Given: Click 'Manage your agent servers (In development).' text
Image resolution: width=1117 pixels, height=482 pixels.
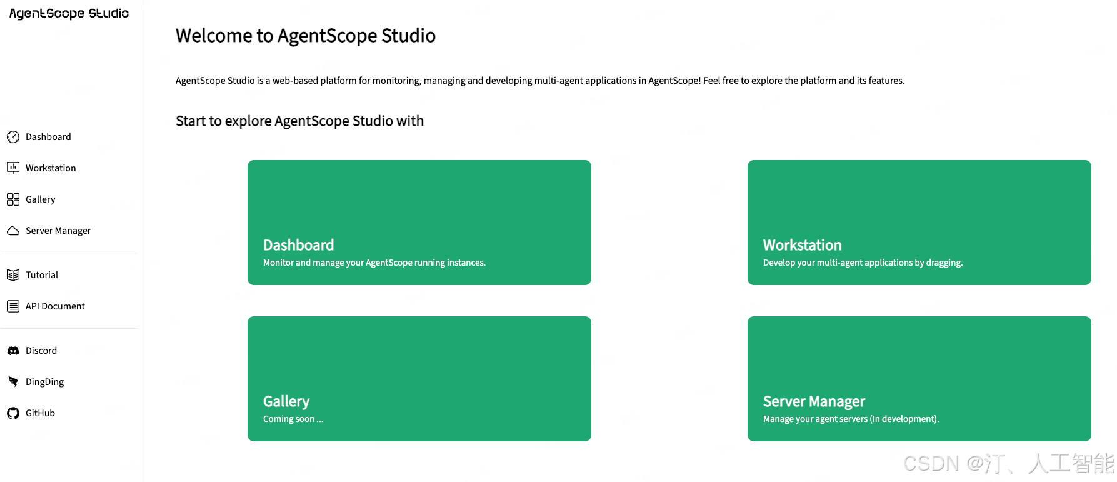Looking at the screenshot, I should click(851, 419).
